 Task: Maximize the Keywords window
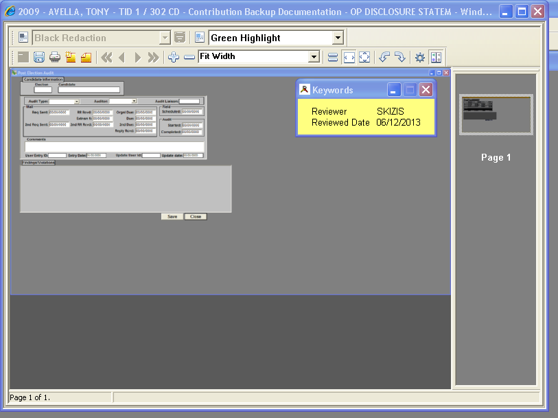click(410, 90)
